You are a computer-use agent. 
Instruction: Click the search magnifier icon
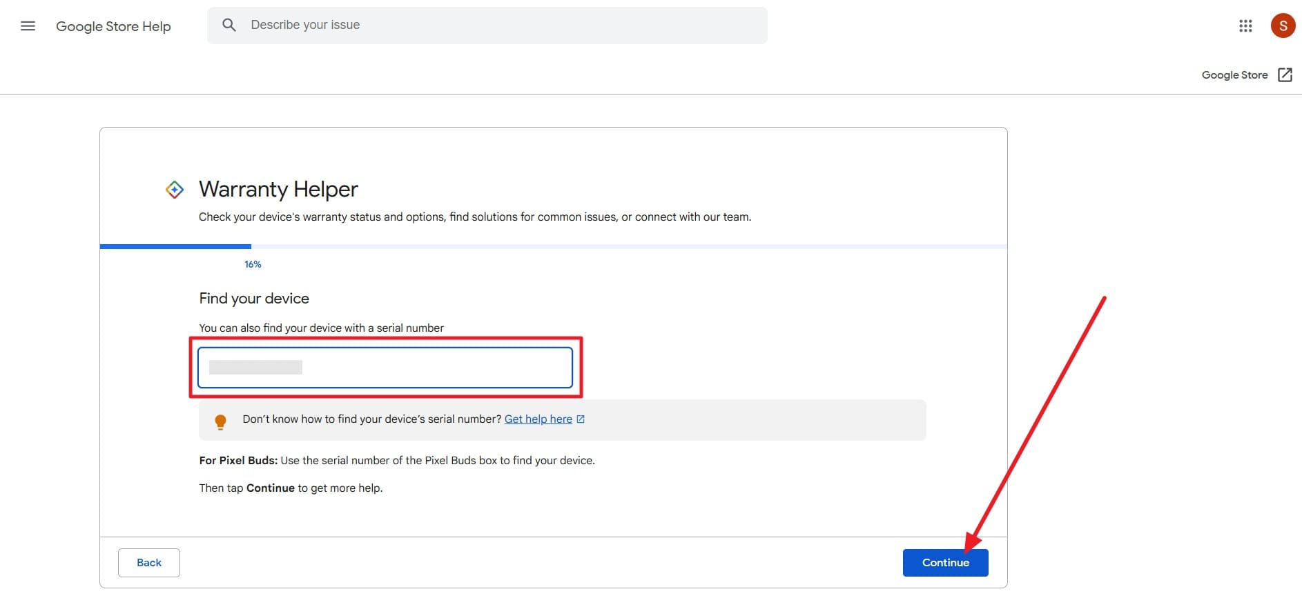click(229, 26)
